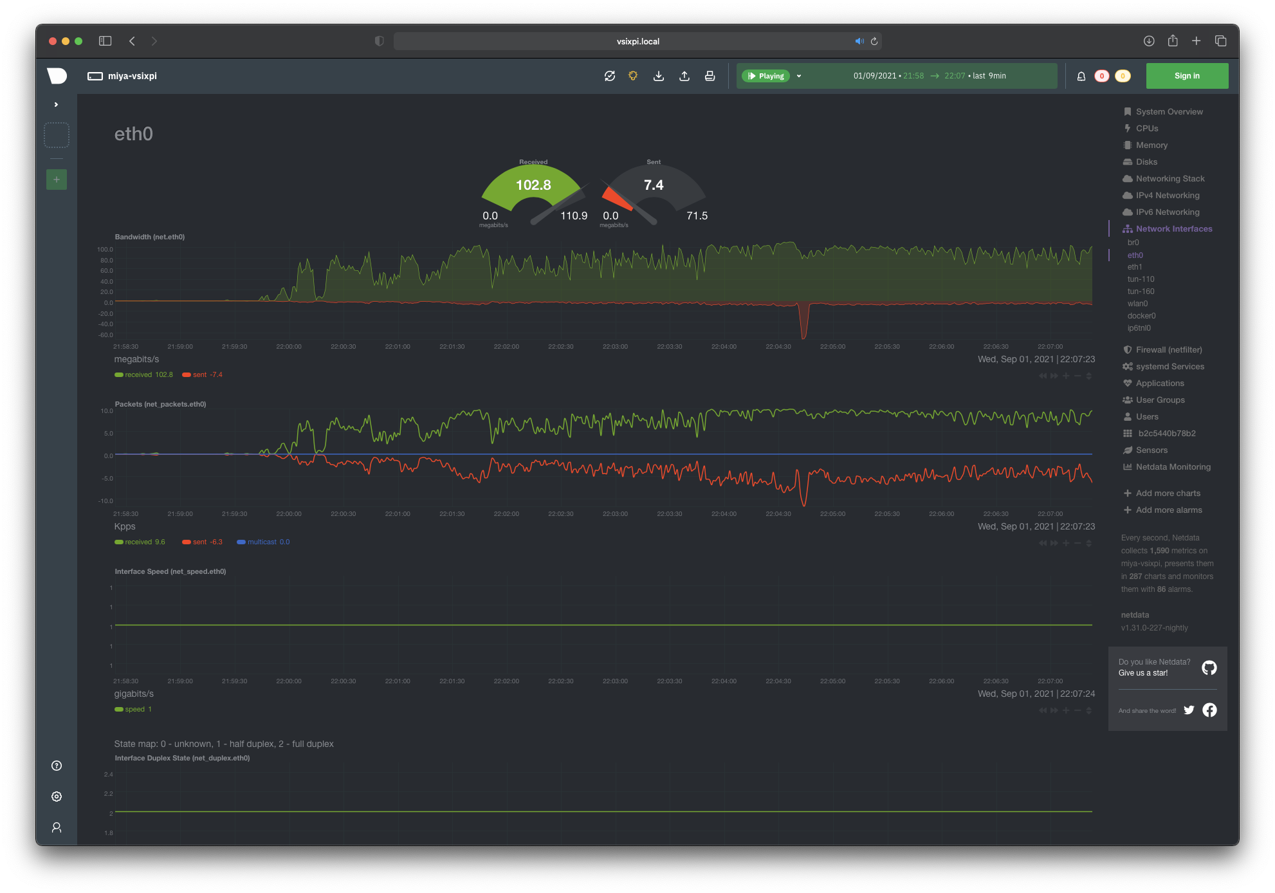The height and width of the screenshot is (893, 1275).
Task: Click the help question mark icon
Action: pos(57,766)
